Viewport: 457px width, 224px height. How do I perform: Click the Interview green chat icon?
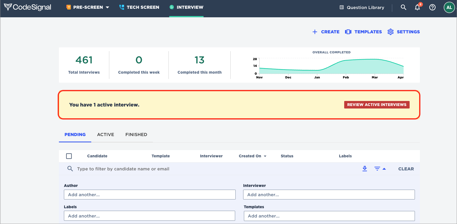pos(172,7)
